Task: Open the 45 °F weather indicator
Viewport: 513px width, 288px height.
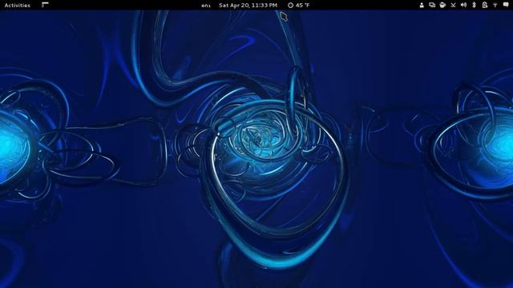Action: coord(298,6)
